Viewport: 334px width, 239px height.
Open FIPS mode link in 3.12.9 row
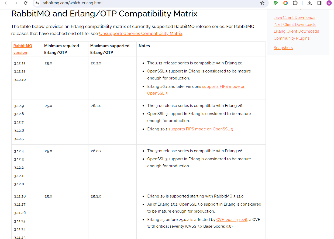(x=201, y=129)
